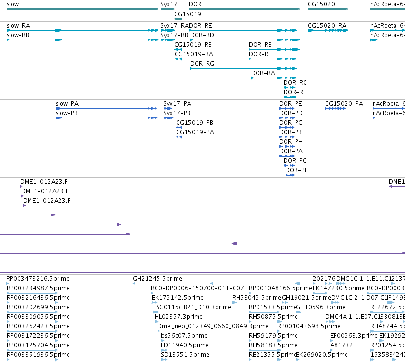This screenshot has width=405, height=362.
Task: Select the DOR-RB transcript
Action: click(x=274, y=49)
